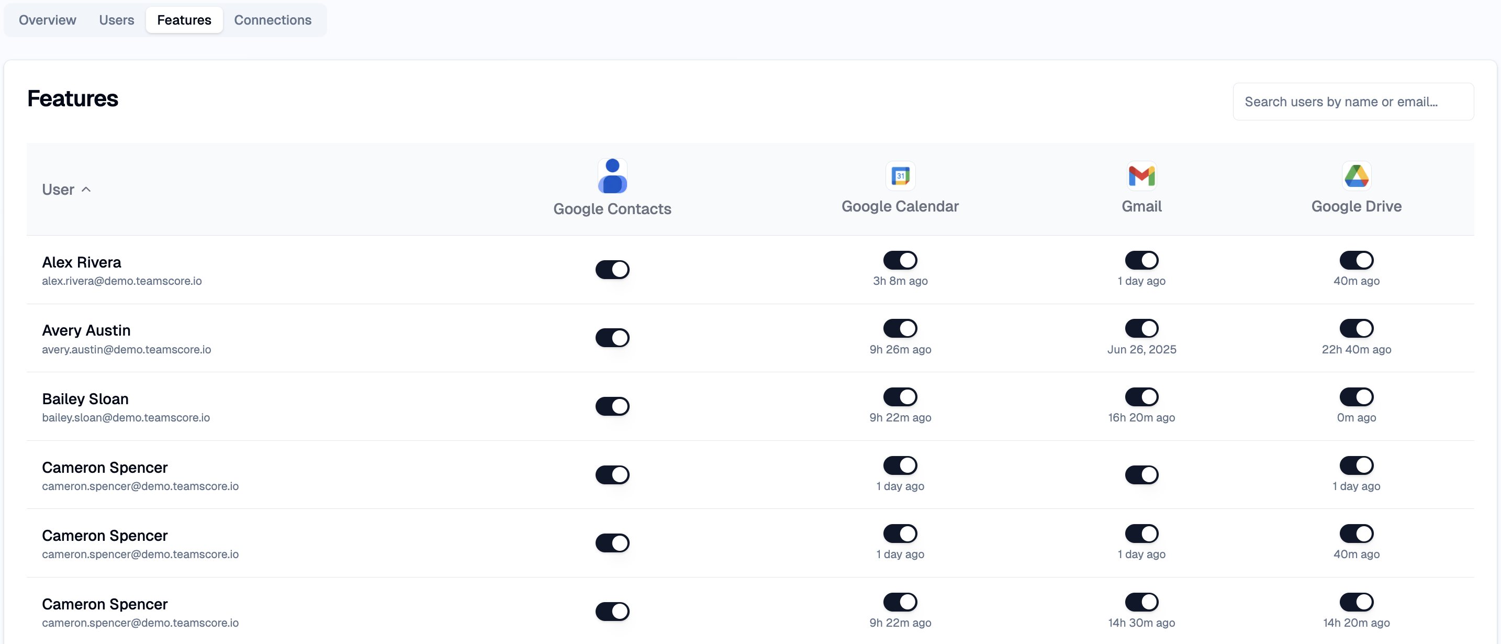Click Alex Rivera's name
This screenshot has height=644, width=1501.
[82, 262]
